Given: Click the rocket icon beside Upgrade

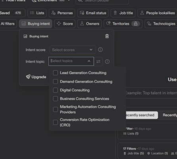Looking at the screenshot, I should (28, 77).
